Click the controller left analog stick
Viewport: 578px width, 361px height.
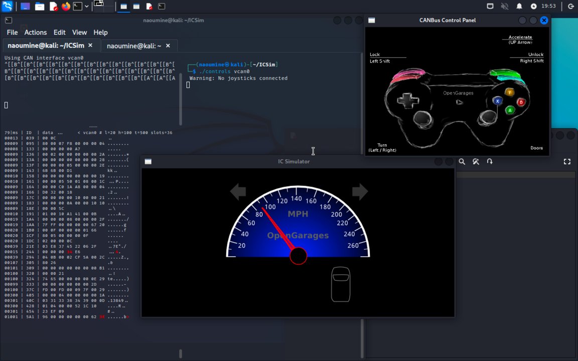(423, 119)
